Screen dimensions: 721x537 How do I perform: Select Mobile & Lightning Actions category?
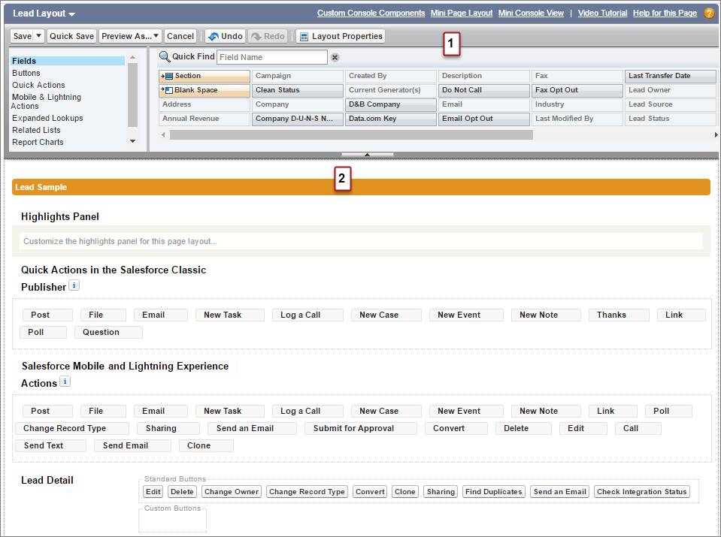pos(46,101)
